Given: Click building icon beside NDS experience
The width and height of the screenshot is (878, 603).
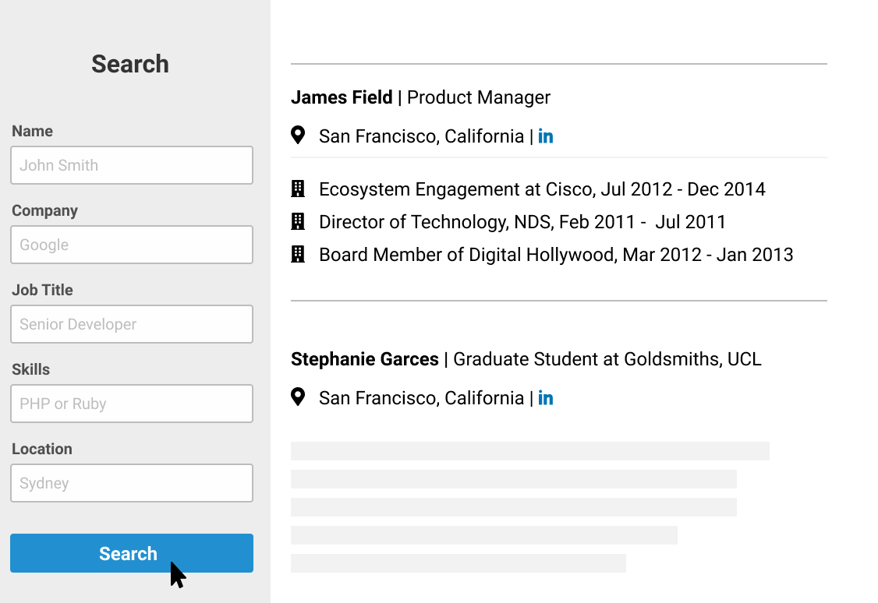Looking at the screenshot, I should 298,221.
